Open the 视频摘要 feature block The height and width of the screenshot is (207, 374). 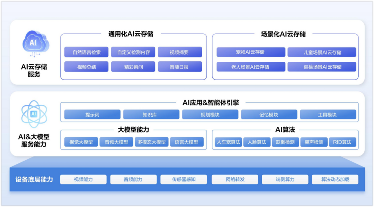[x=180, y=52]
